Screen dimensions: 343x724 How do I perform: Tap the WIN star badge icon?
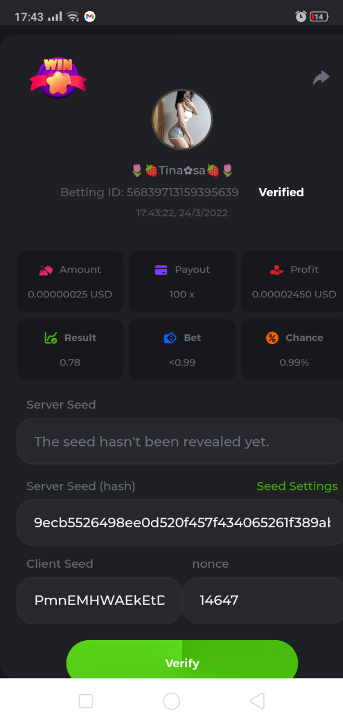(58, 77)
